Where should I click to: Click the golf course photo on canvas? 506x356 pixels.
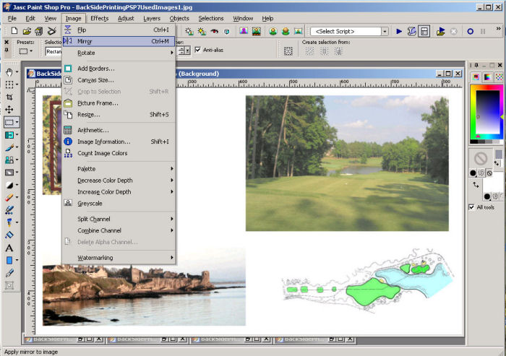point(347,163)
